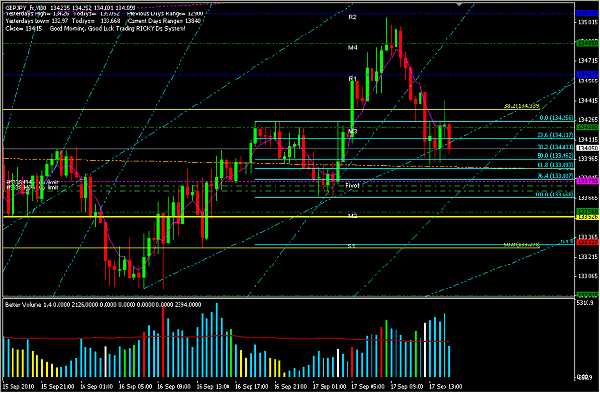Screen dimensions: 600x393
Task: Click the 5310.9 volume scale value
Action: (586, 303)
